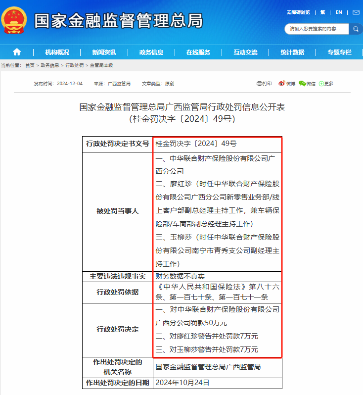Click table header 作出处罚决定的日期
363x395 pixels.
[x=118, y=383]
